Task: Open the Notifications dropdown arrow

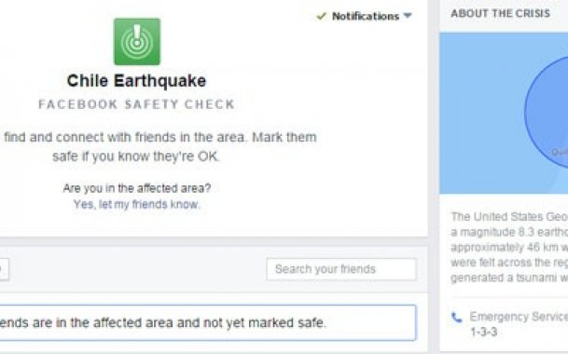Action: (x=408, y=16)
